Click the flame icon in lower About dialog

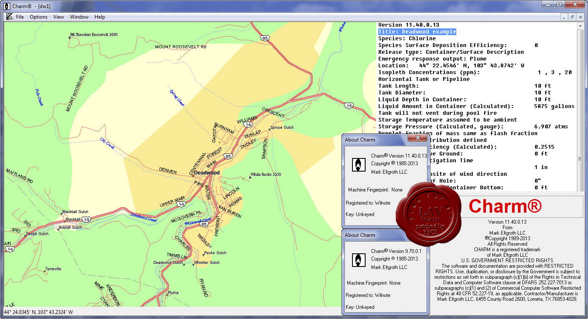coord(358,259)
